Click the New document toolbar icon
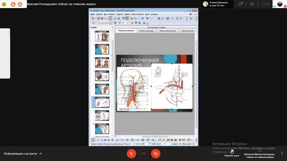The image size is (287, 161). 93,18
